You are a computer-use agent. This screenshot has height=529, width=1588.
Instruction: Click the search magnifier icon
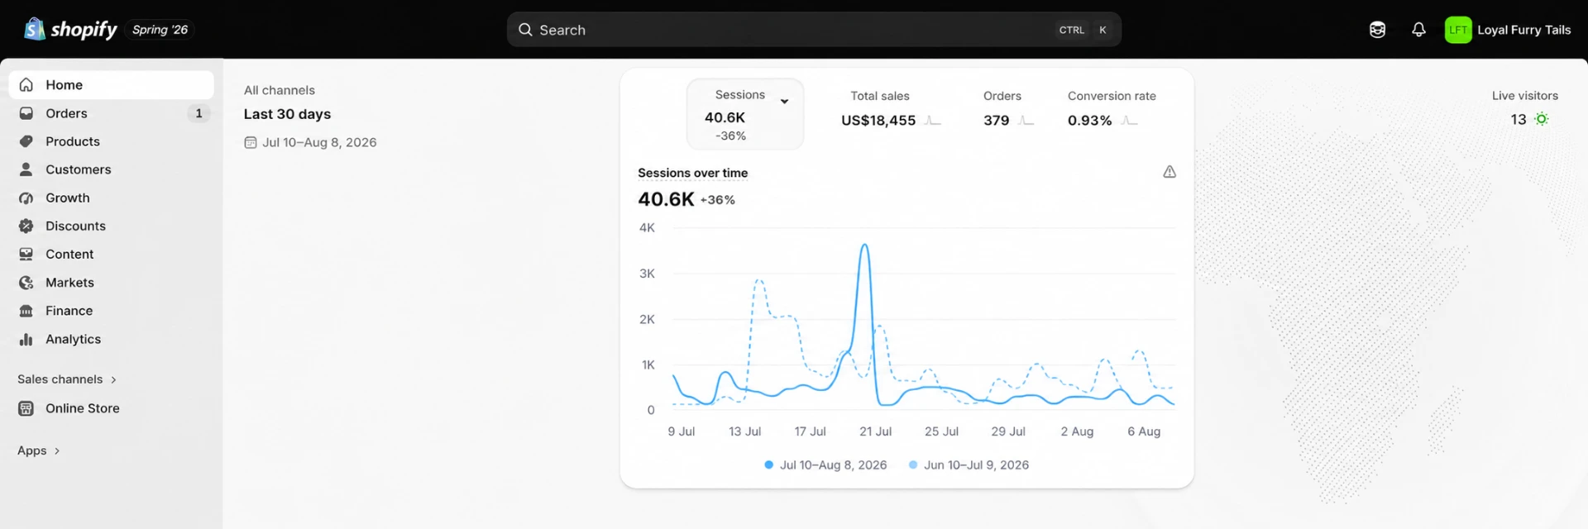[x=525, y=30]
